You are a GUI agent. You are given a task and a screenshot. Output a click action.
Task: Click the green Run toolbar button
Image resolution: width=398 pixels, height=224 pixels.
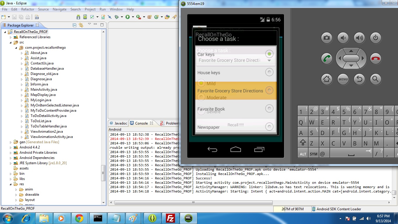[x=128, y=17]
